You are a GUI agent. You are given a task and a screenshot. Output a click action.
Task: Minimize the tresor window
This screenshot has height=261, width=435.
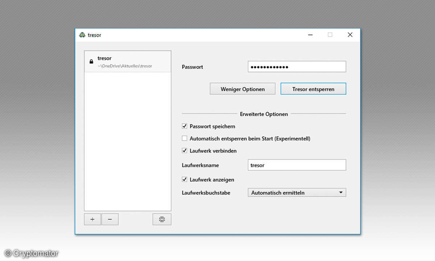(311, 35)
